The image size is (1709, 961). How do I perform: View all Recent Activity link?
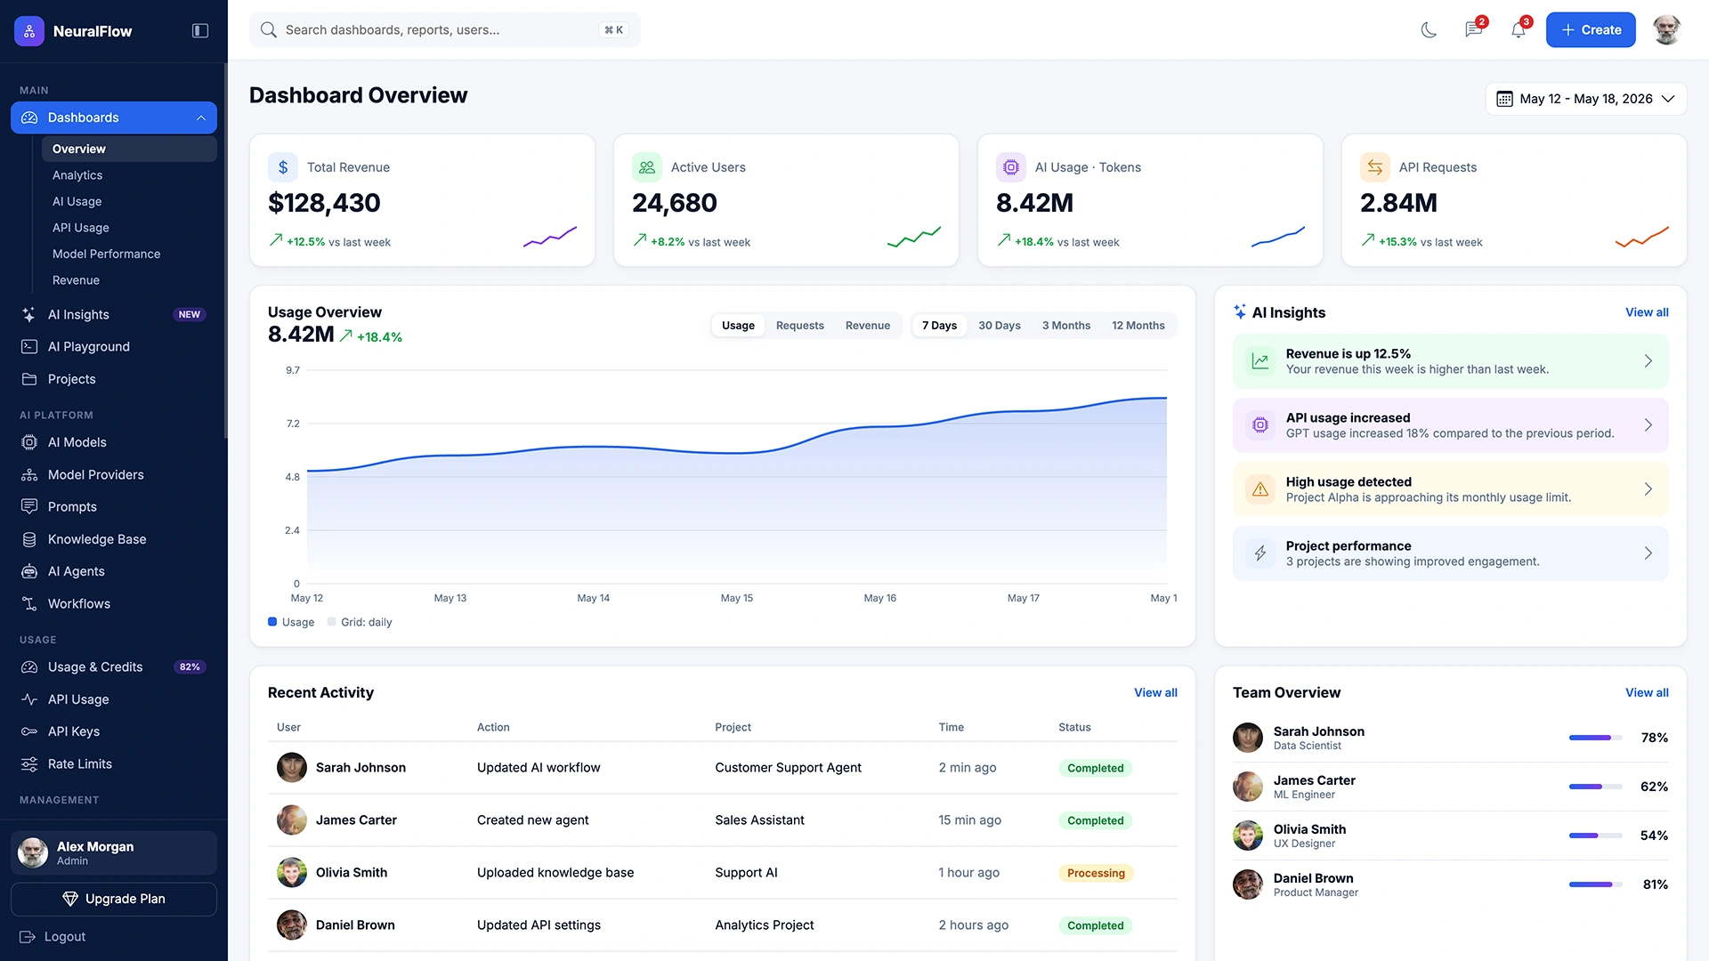point(1155,693)
